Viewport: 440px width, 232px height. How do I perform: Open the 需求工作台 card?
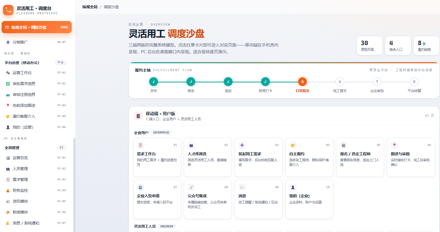[157, 157]
